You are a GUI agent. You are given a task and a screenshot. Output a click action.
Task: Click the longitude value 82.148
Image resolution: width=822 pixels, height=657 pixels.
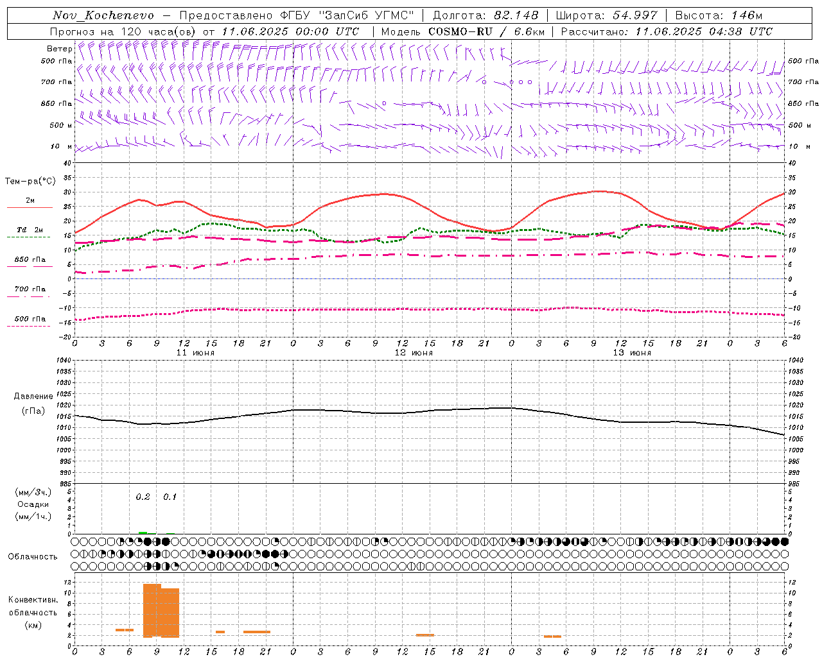coord(516,15)
